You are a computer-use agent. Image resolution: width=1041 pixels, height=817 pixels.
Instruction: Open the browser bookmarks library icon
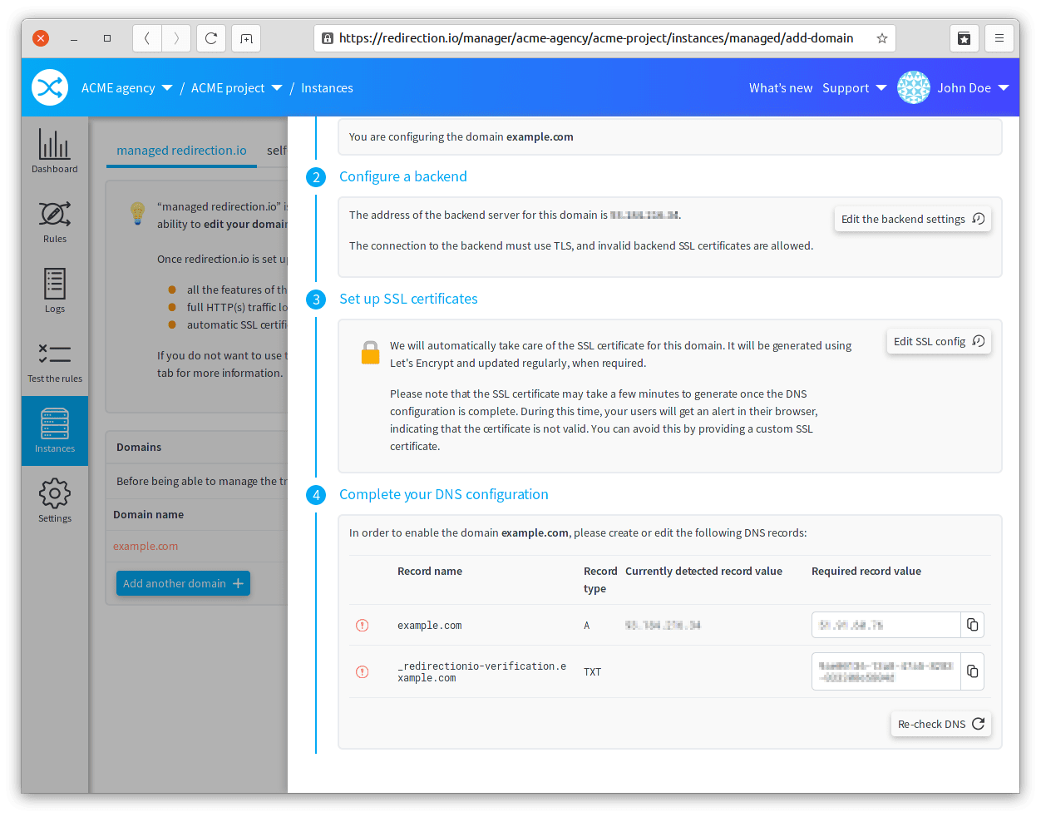click(965, 38)
